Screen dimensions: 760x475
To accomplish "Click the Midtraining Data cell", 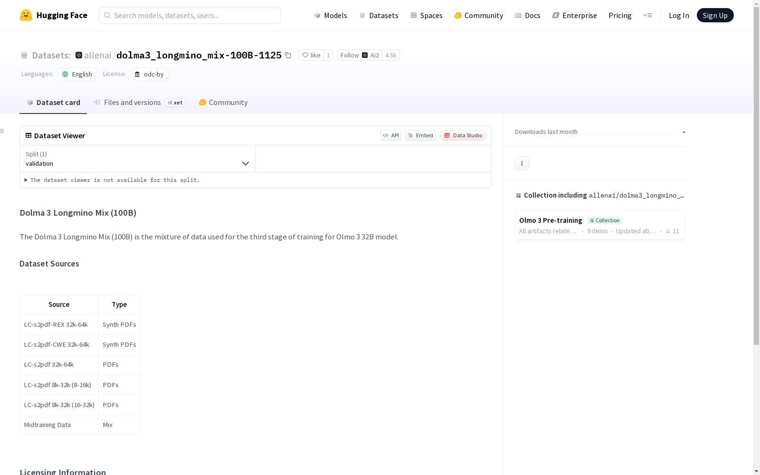I will tap(59, 425).
